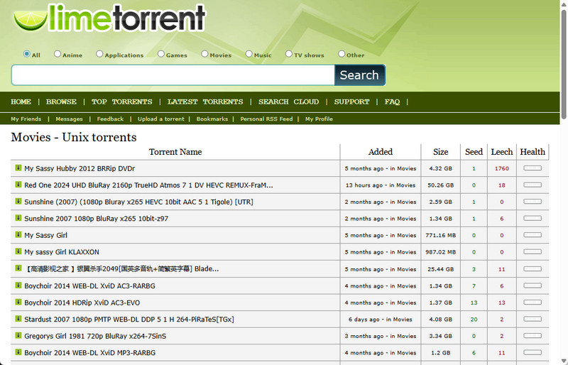This screenshot has height=365, width=568.
Task: Click download icon beside Red One 2024
Action: click(18, 185)
